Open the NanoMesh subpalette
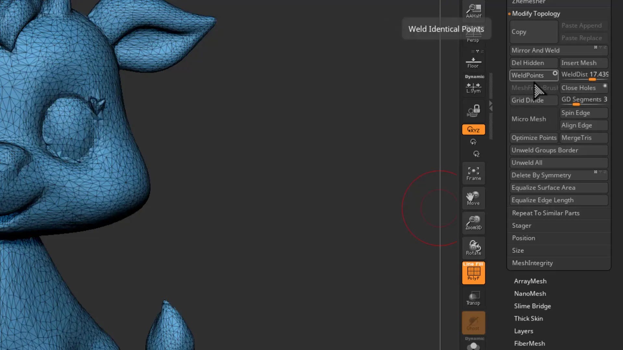The height and width of the screenshot is (350, 623). click(530, 293)
